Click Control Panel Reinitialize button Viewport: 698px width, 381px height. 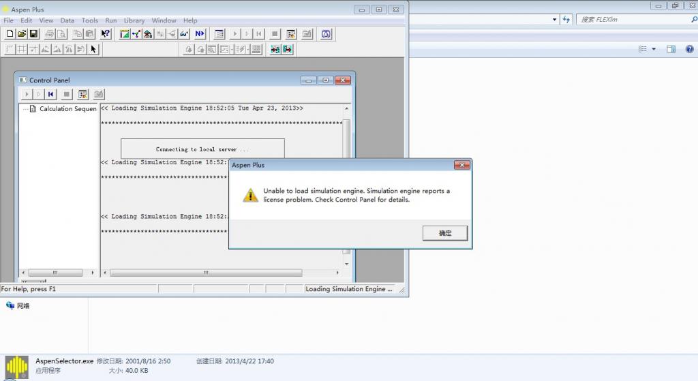(x=50, y=94)
